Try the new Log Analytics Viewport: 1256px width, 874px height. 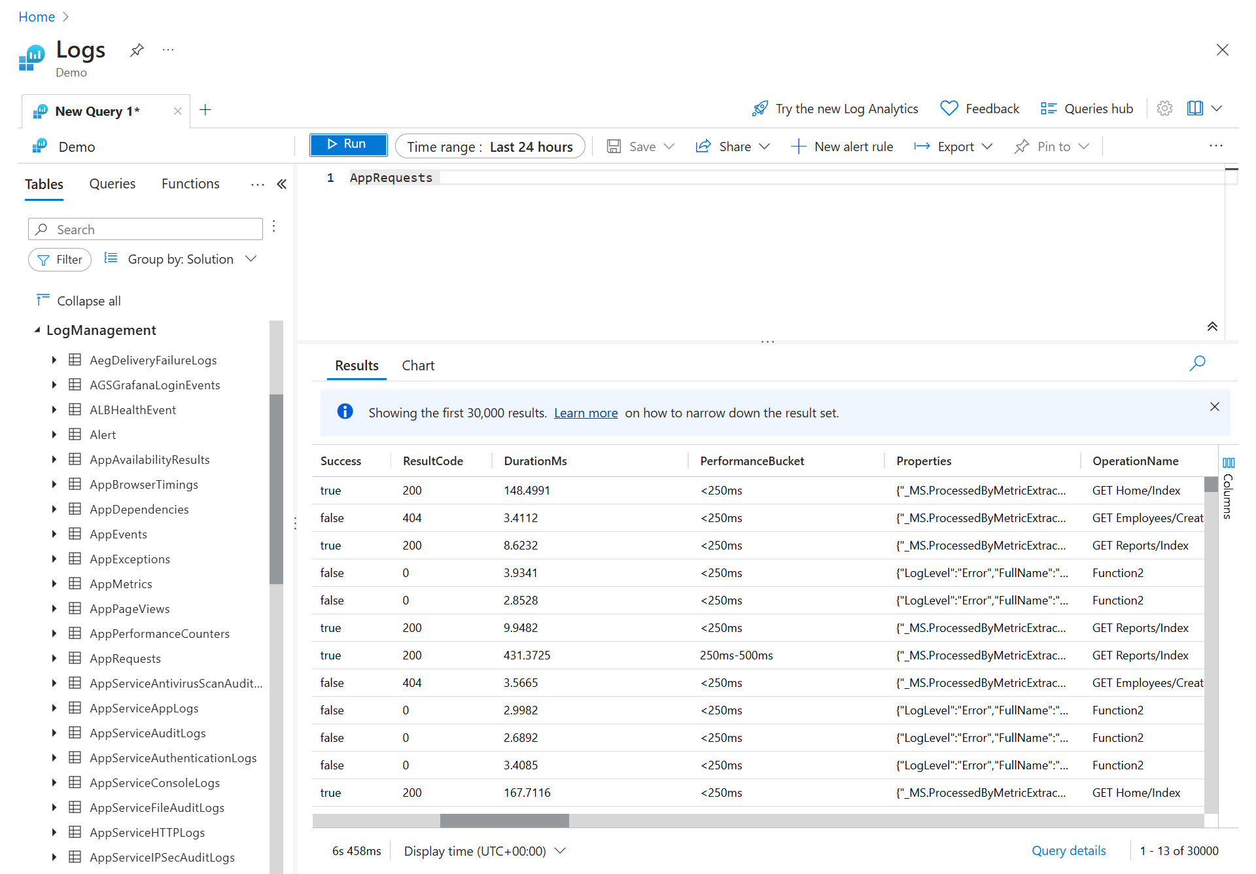(835, 108)
